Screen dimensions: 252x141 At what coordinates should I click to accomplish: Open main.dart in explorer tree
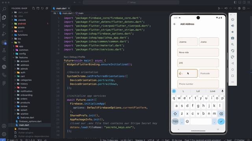(24, 125)
